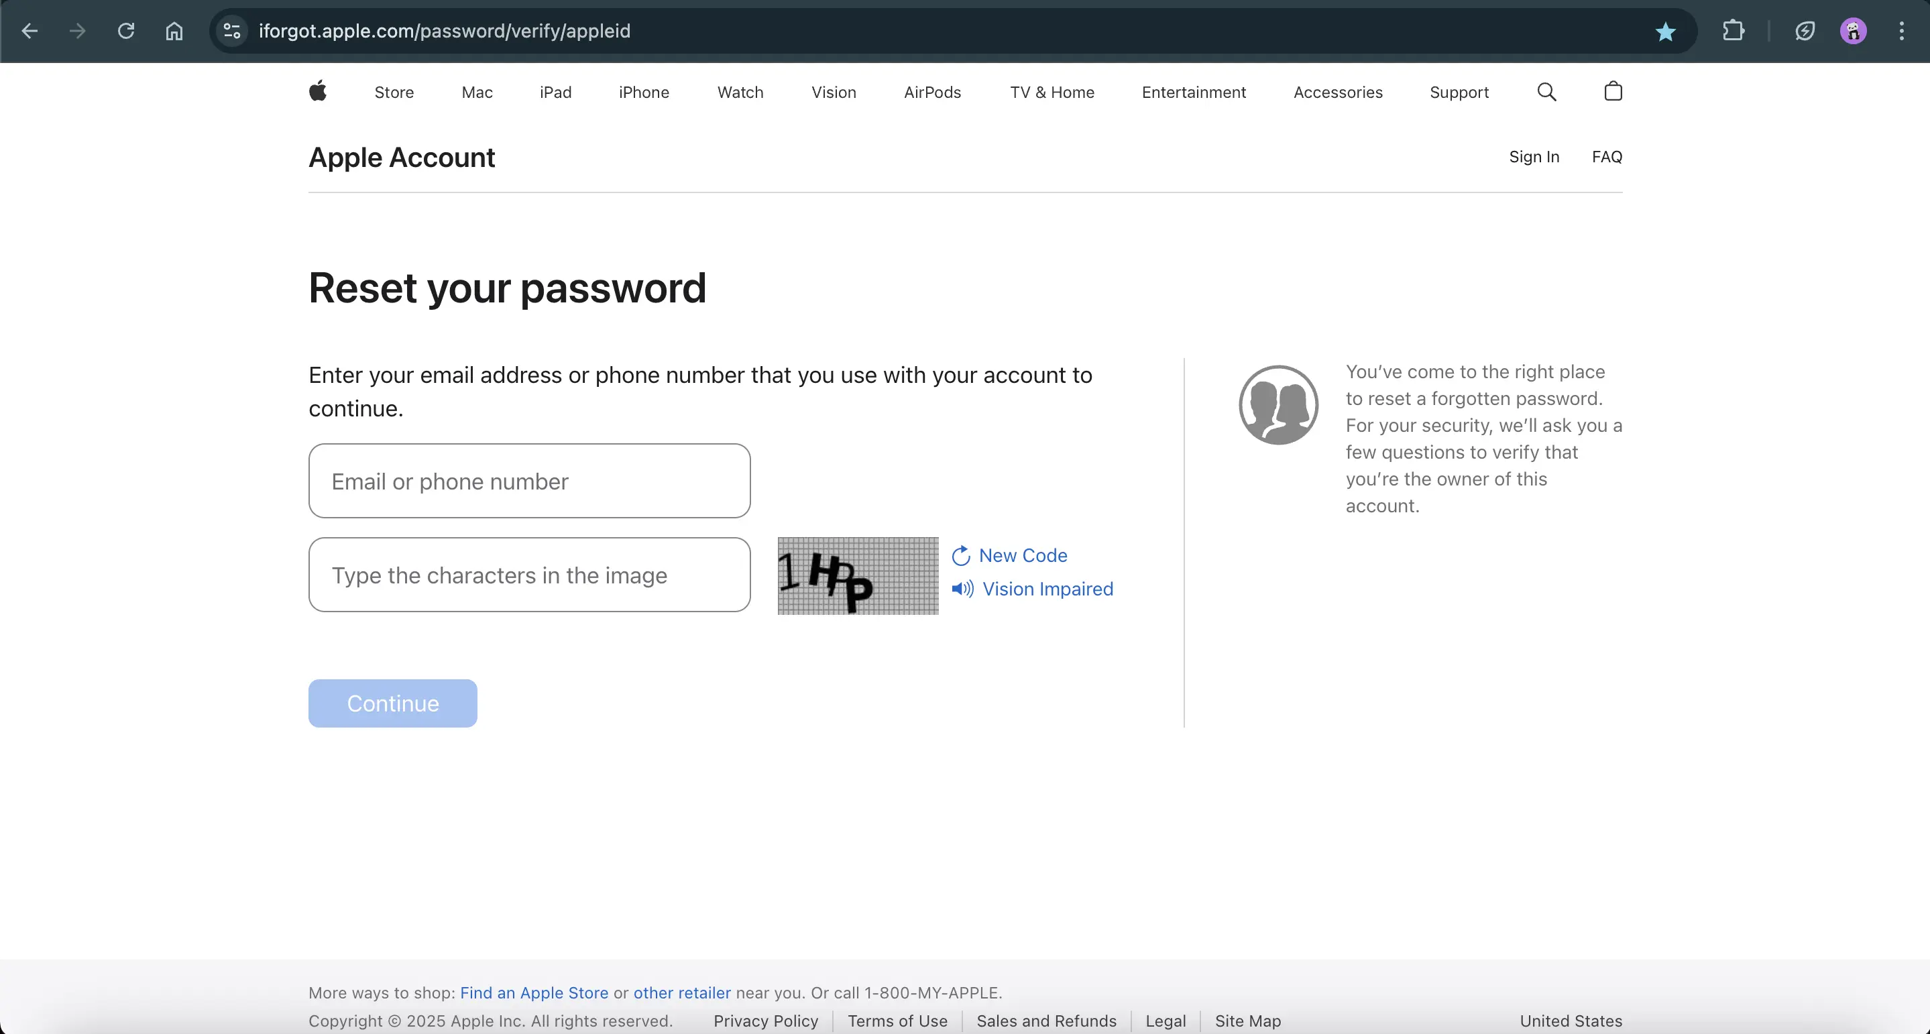The width and height of the screenshot is (1930, 1034).
Task: Go back with the browser back arrow
Action: click(30, 31)
